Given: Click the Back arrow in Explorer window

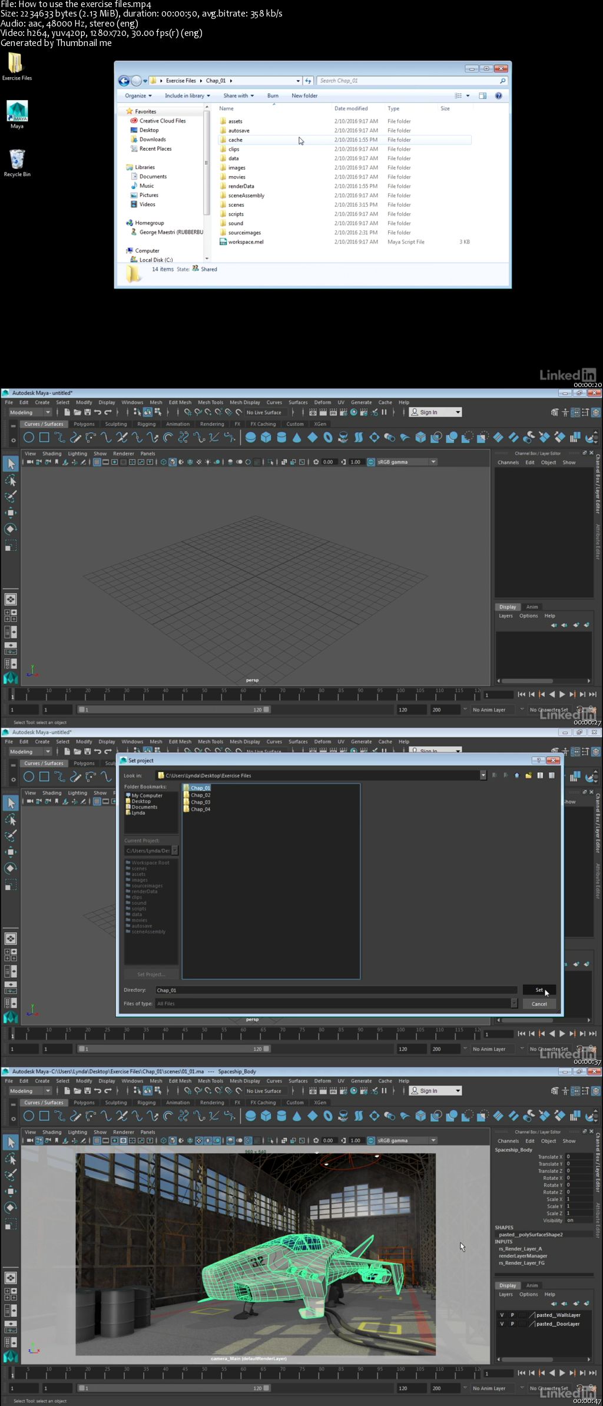Looking at the screenshot, I should (x=124, y=81).
